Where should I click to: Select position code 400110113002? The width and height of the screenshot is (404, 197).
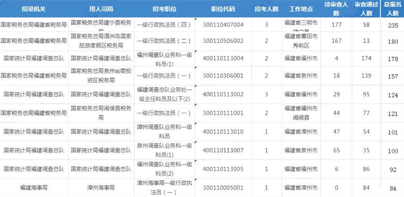coord(223,95)
